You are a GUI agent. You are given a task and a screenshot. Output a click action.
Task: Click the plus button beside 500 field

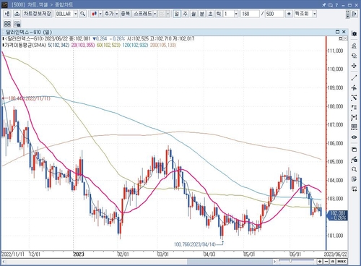(x=289, y=14)
